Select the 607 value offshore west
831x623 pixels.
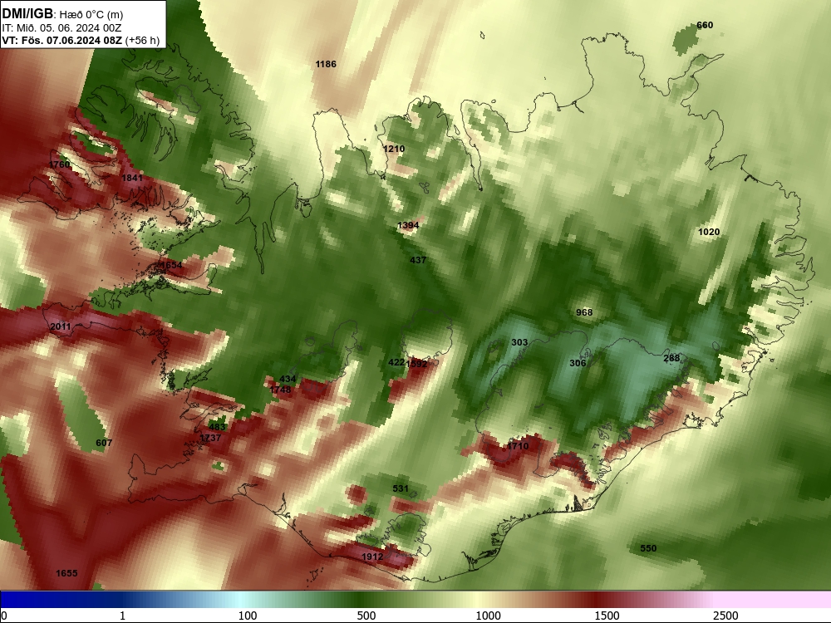tap(104, 443)
